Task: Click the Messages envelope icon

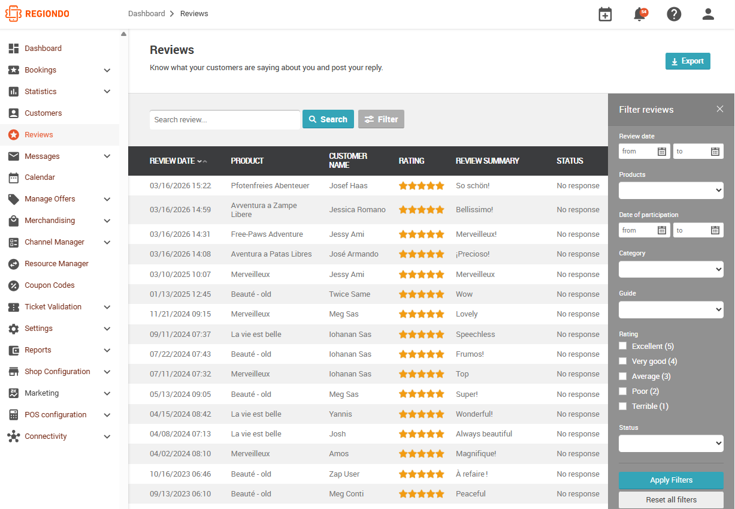Action: 14,156
